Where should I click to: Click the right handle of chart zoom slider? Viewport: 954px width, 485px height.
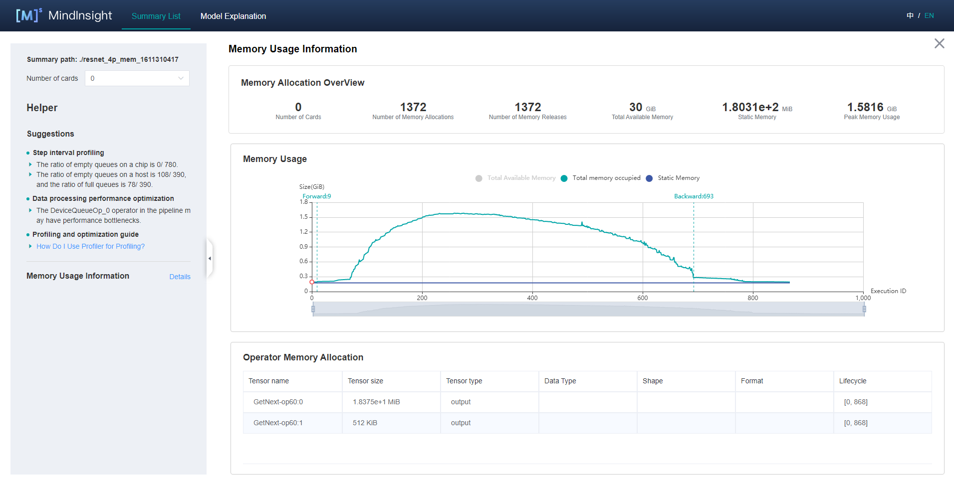pyautogui.click(x=864, y=309)
